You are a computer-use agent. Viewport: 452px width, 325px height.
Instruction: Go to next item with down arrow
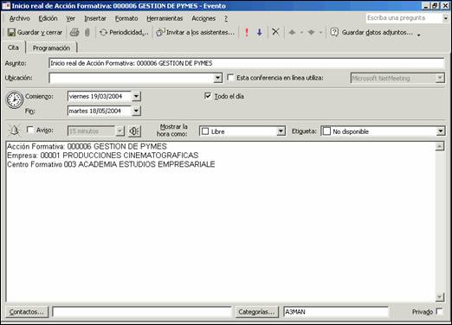point(311,33)
